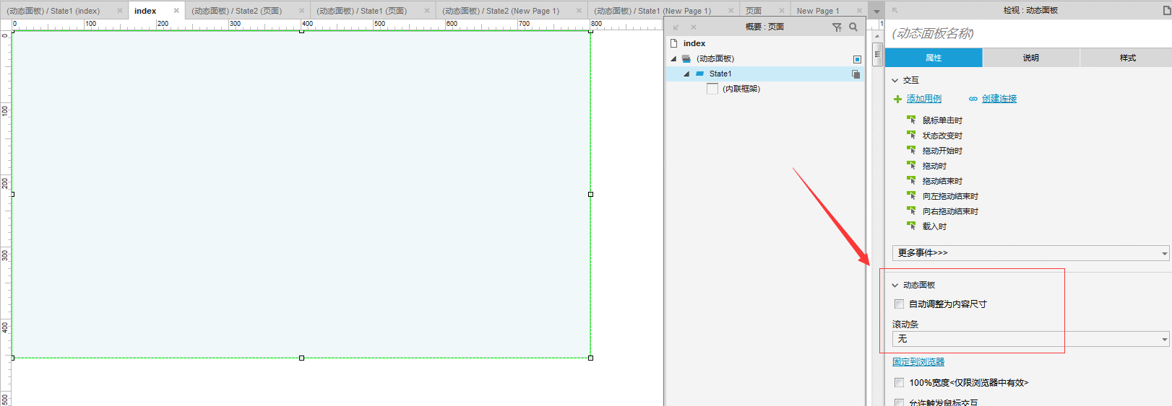The height and width of the screenshot is (406, 1172).
Task: Select the 鼠标单击时 event
Action: click(x=942, y=120)
